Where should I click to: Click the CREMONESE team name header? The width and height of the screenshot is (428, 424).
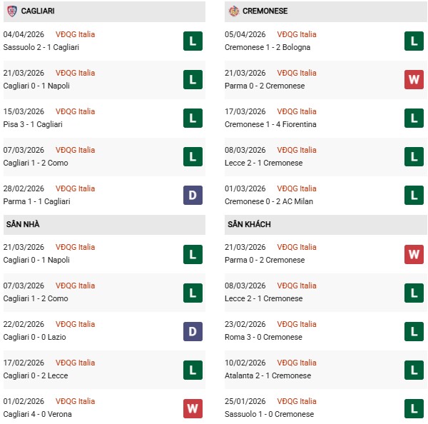coord(265,11)
